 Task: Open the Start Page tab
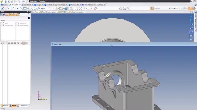pos(35,12)
